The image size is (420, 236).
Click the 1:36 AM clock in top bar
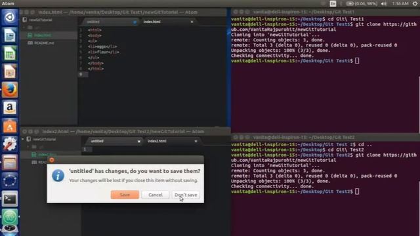pos(400,3)
